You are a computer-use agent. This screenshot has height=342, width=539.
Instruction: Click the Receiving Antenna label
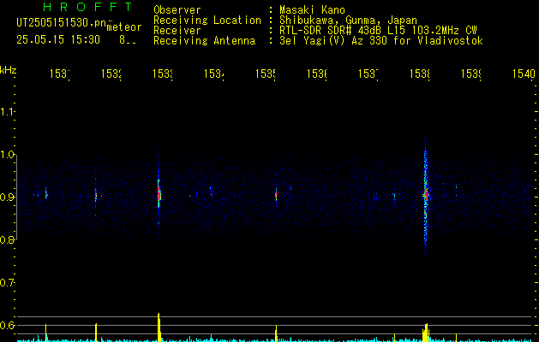[x=204, y=41]
